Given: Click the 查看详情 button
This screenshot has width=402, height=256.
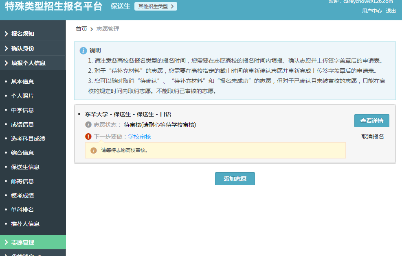Looking at the screenshot, I should (371, 121).
